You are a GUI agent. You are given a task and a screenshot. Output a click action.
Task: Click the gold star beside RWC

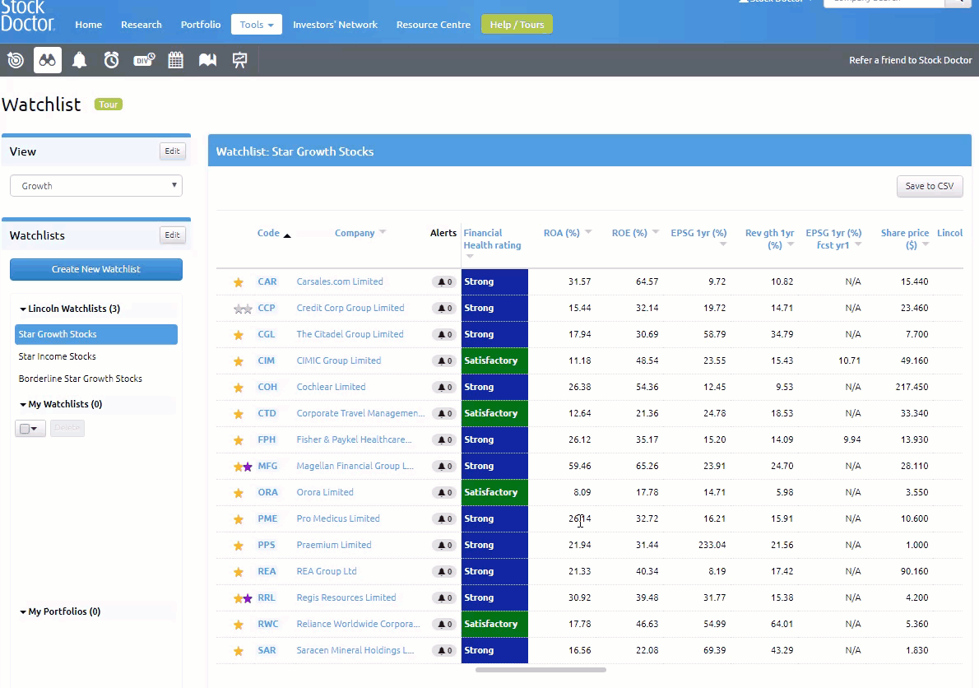(239, 625)
